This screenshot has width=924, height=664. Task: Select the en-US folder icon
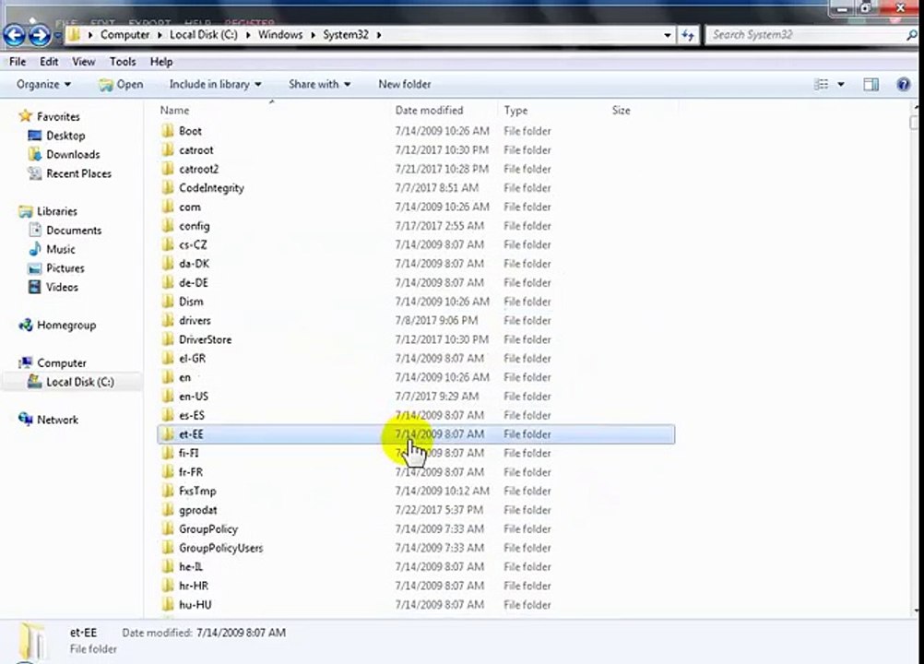(x=168, y=396)
